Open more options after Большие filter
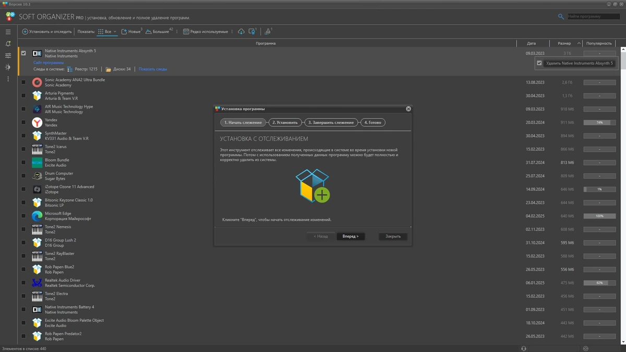Screen dimensions: 626x352 177,32
